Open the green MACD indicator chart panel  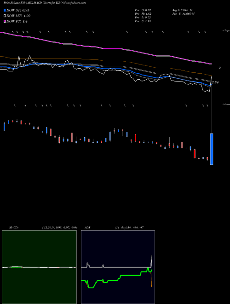click(39, 267)
